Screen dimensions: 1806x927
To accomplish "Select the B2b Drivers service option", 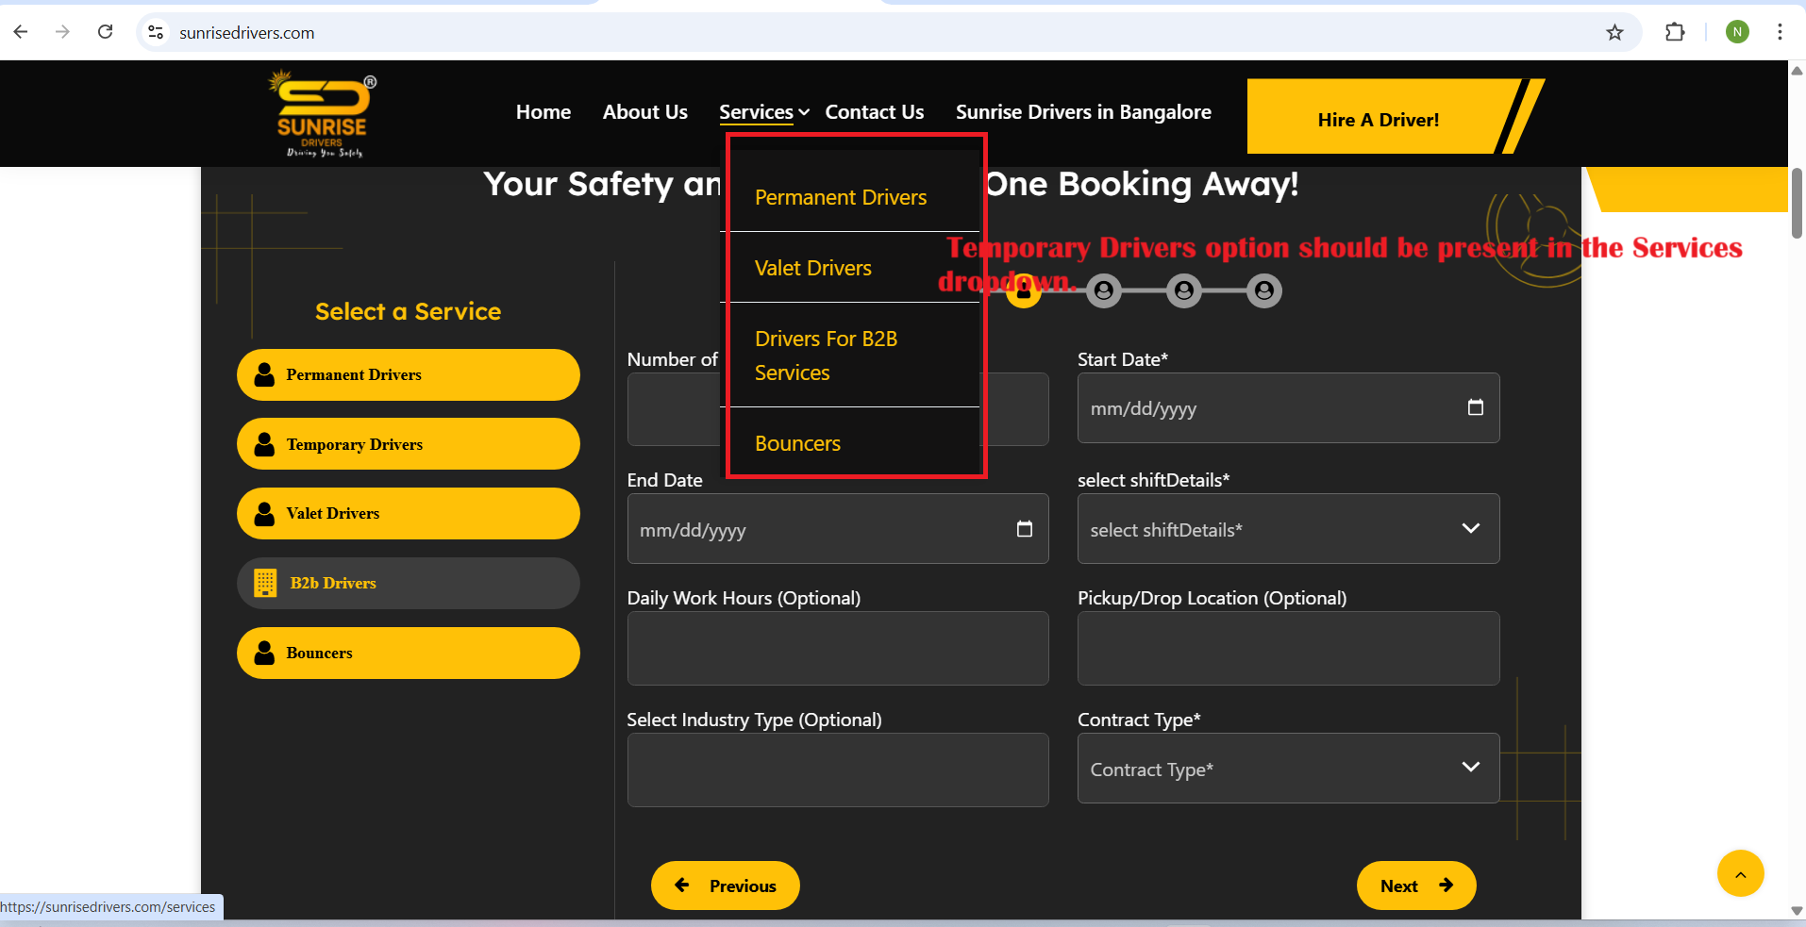I will click(408, 584).
